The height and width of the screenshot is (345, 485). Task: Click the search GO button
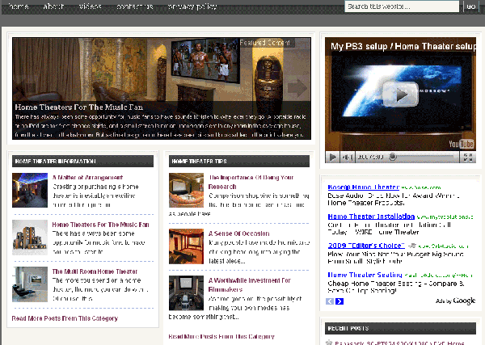tap(470, 6)
